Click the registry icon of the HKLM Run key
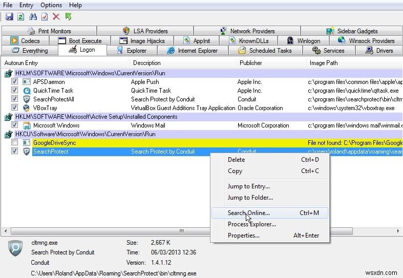The height and width of the screenshot is (278, 403). [8, 74]
